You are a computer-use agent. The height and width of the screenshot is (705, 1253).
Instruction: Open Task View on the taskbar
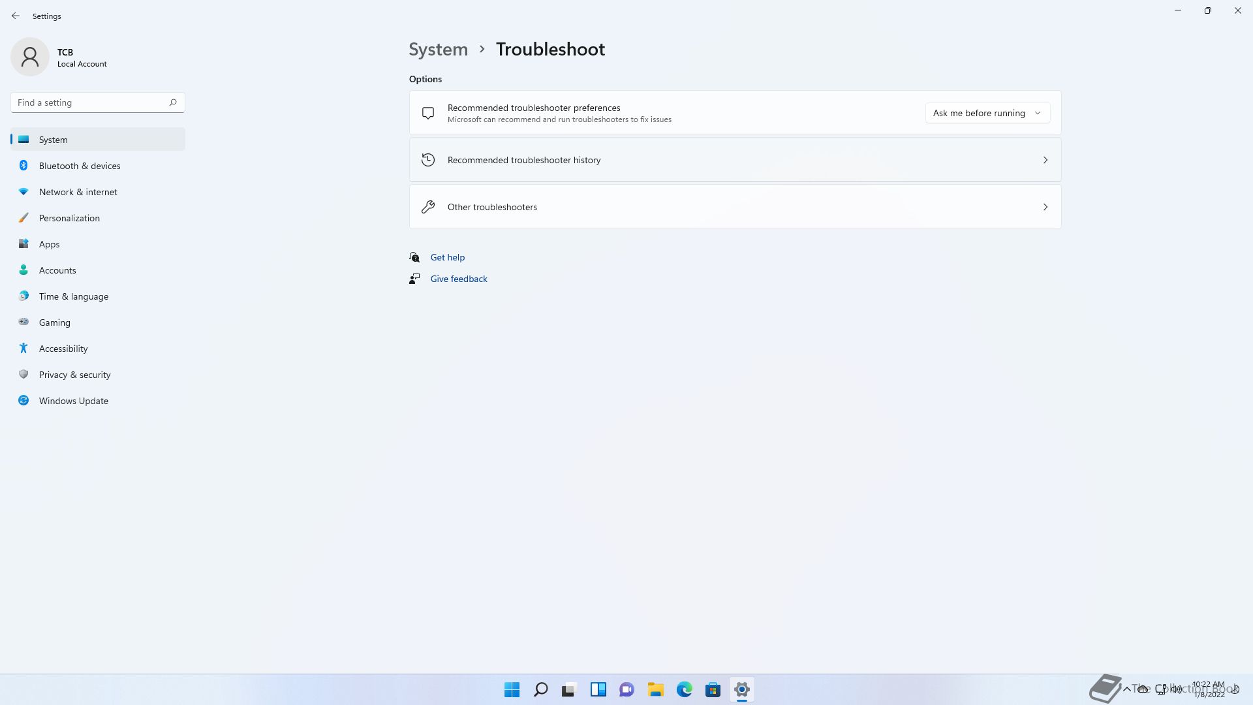569,689
